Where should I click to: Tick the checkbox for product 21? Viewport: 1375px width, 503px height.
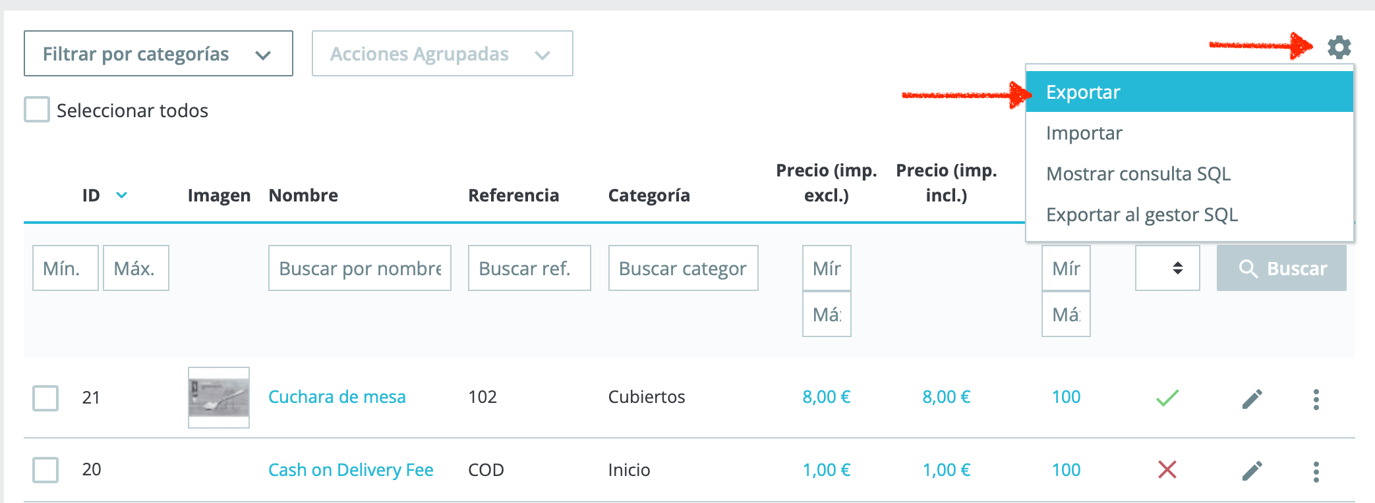point(45,398)
